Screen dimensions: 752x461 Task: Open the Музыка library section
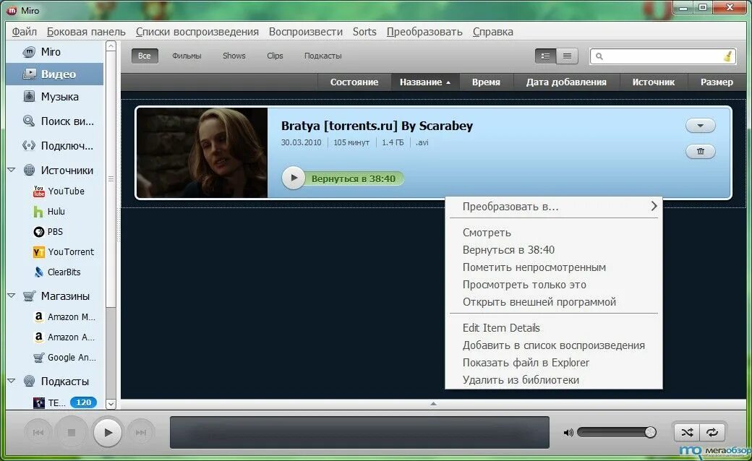coord(51,97)
